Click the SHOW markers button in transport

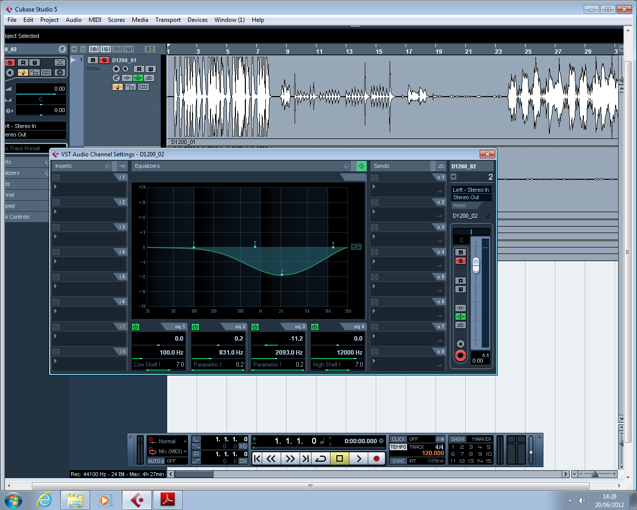(x=457, y=439)
